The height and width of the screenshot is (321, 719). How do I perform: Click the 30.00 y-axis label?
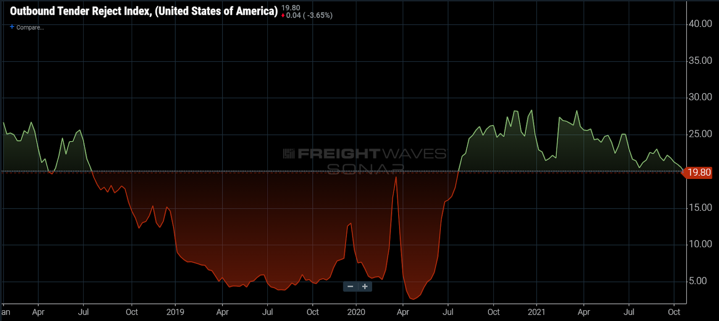tap(700, 97)
